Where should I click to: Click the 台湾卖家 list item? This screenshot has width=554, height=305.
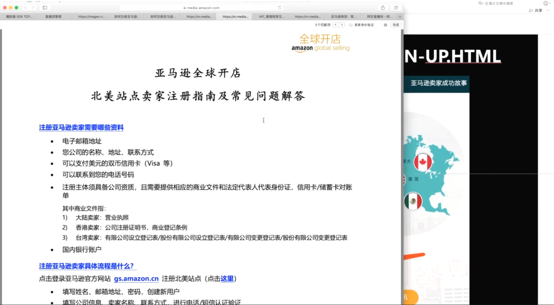tap(205, 238)
